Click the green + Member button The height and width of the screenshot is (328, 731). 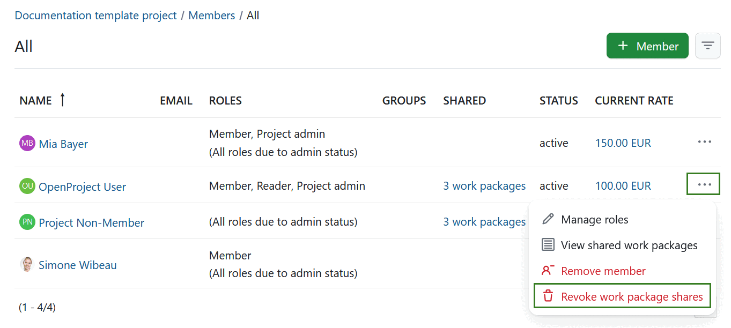(x=647, y=46)
